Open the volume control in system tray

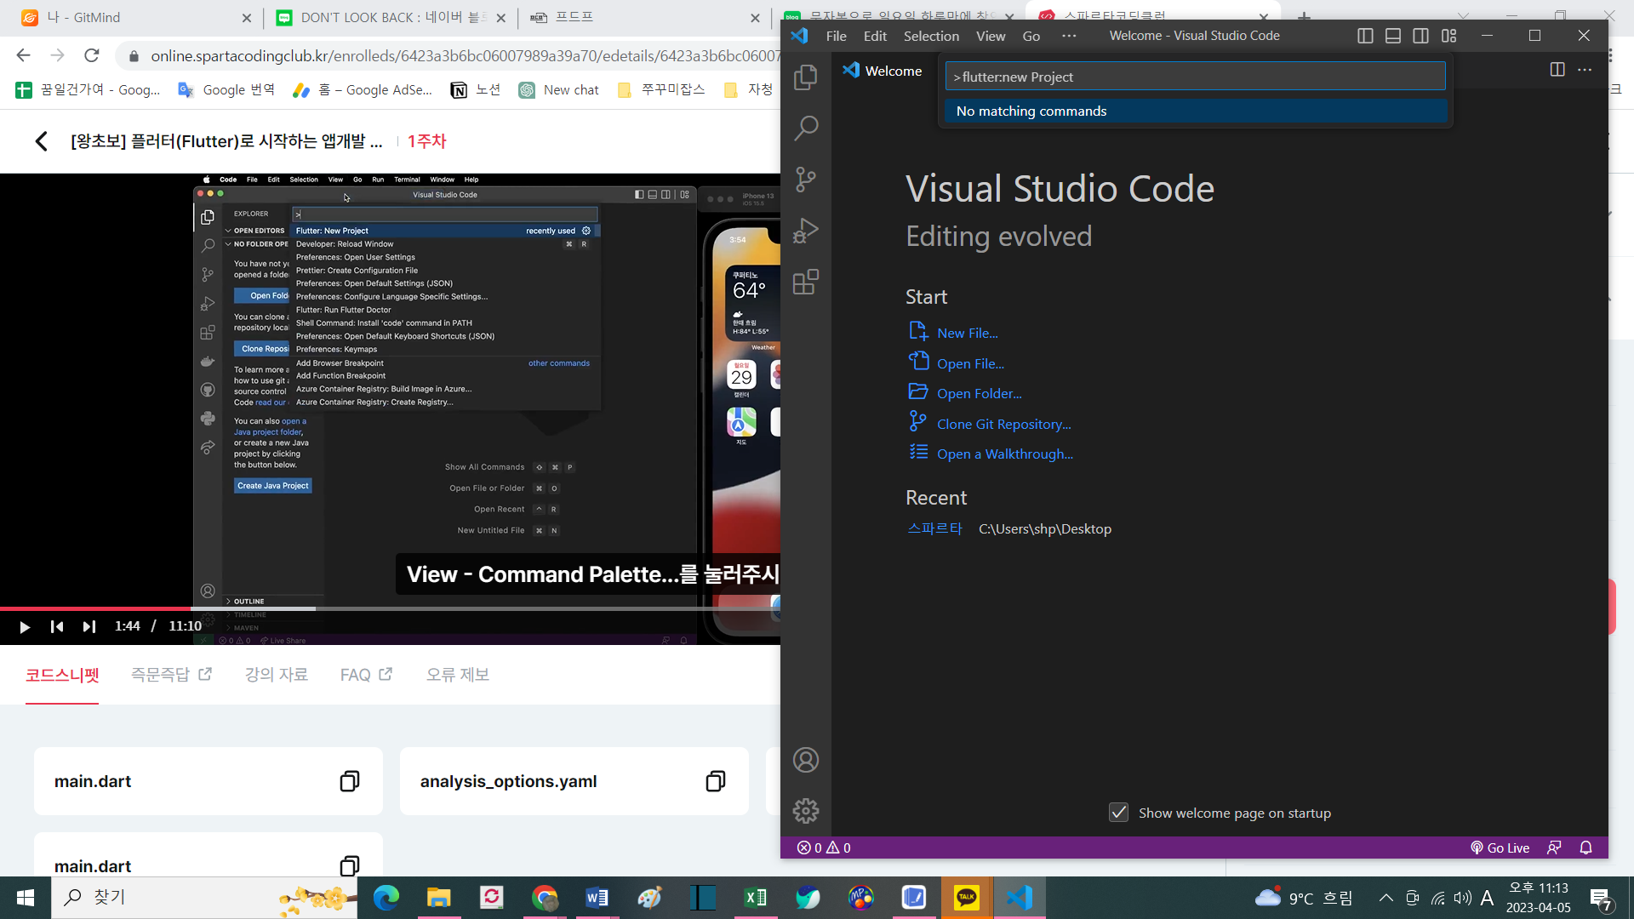point(1462,898)
